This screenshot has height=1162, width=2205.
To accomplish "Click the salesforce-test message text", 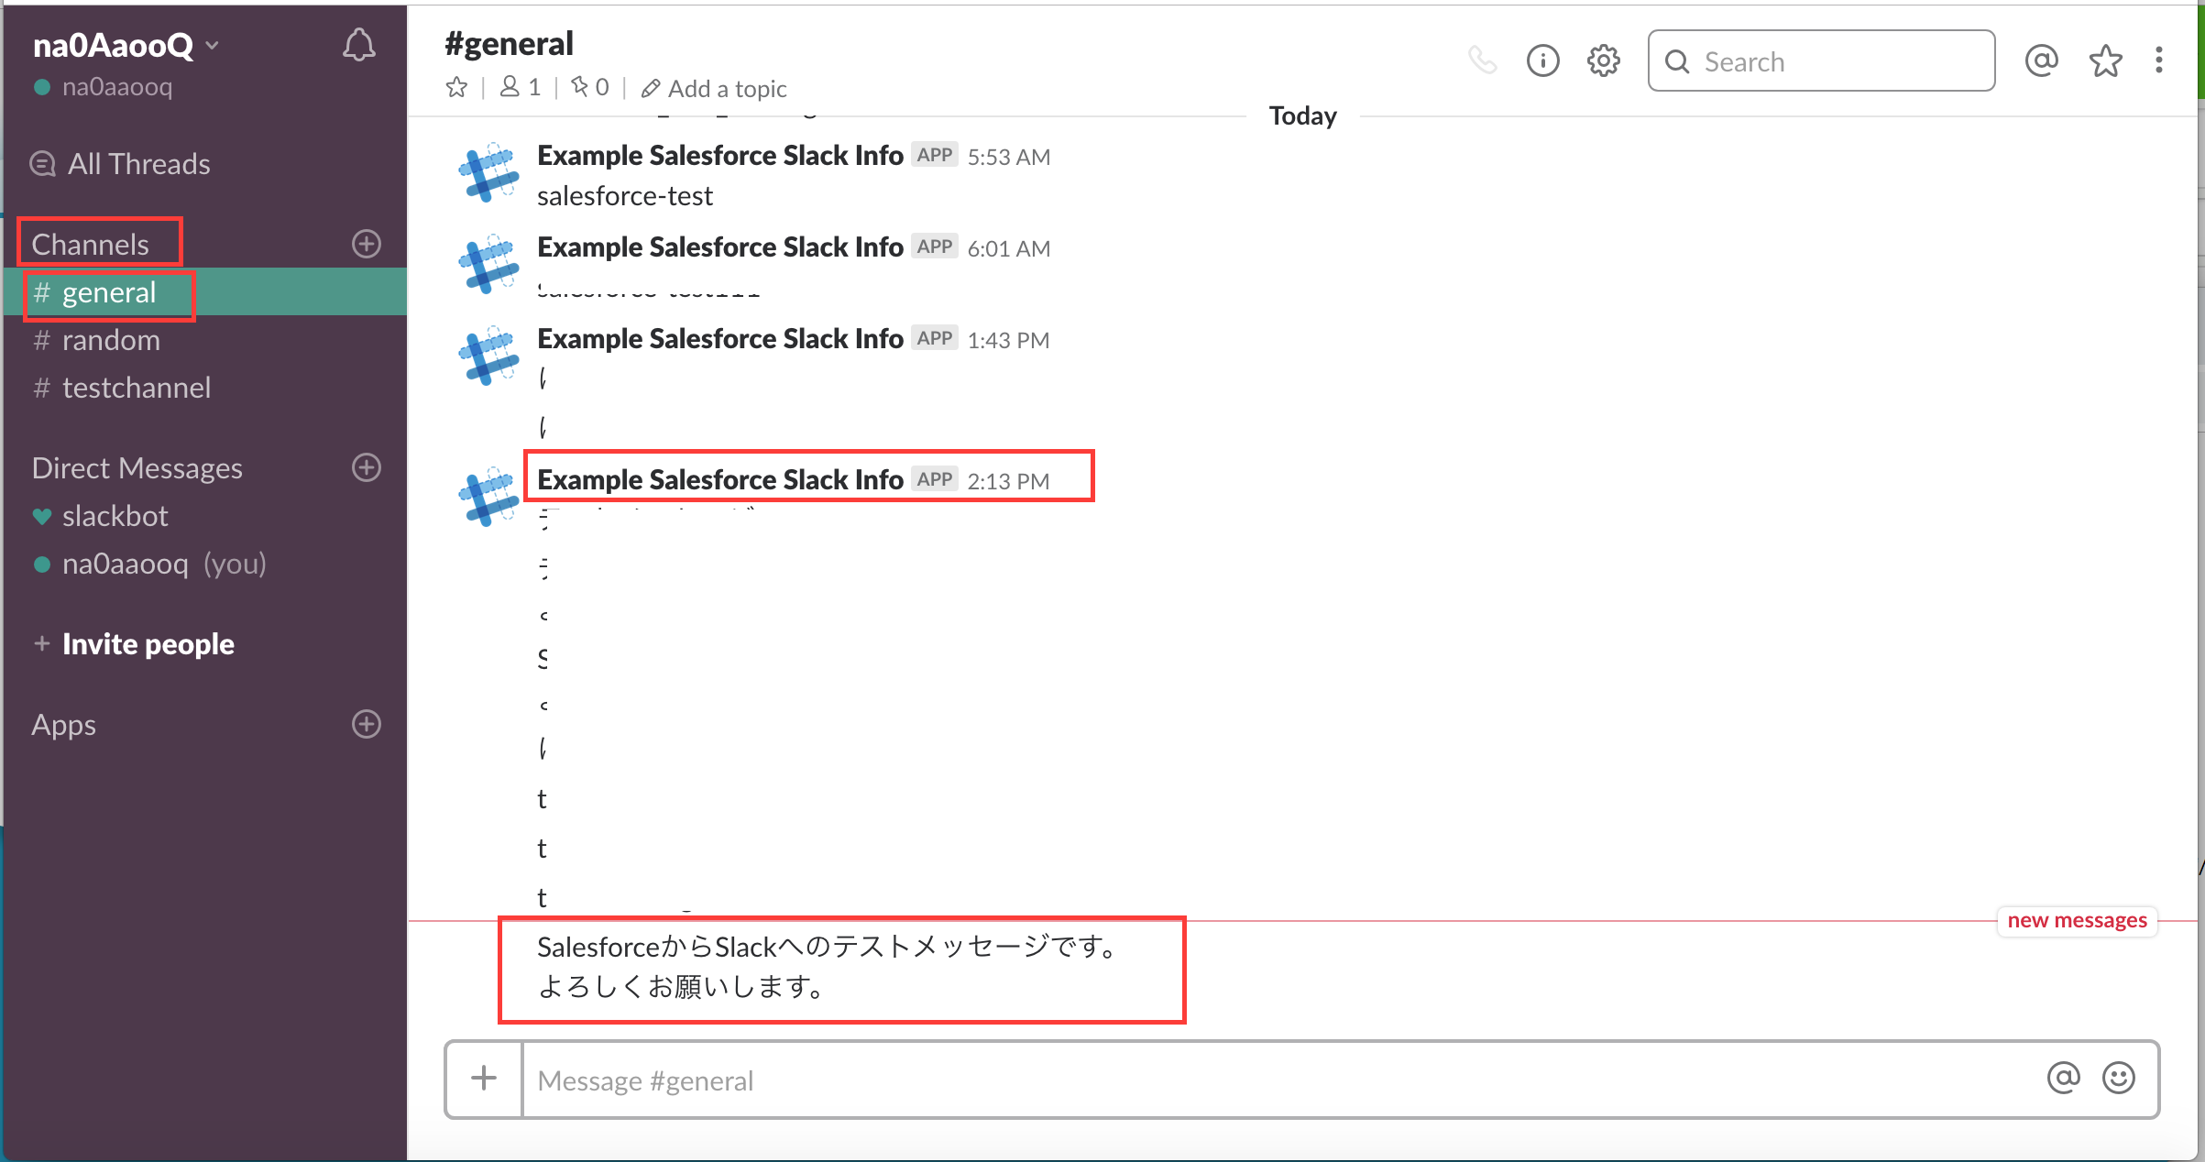I will (x=625, y=196).
